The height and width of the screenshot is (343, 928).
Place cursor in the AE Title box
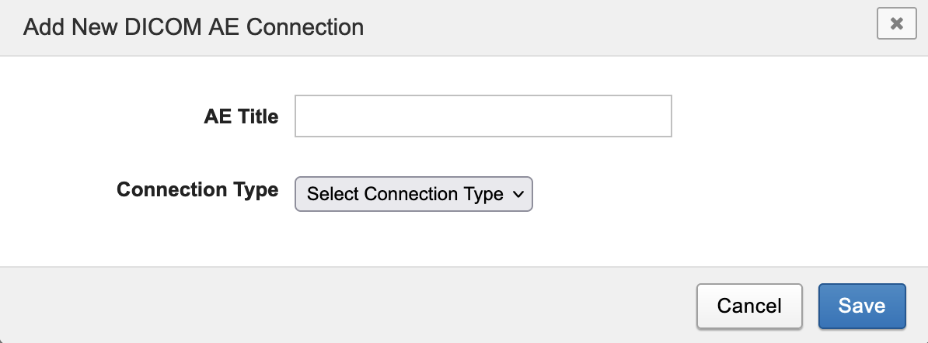click(483, 116)
